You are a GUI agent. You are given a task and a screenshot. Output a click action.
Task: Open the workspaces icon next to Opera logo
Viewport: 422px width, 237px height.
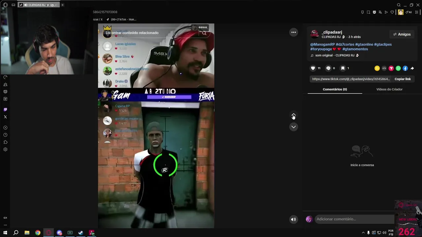pos(14,5)
